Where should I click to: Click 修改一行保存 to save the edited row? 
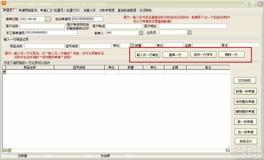pos(204,55)
